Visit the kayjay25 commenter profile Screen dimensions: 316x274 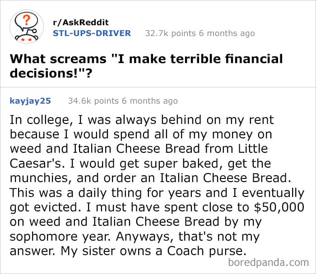pos(30,101)
